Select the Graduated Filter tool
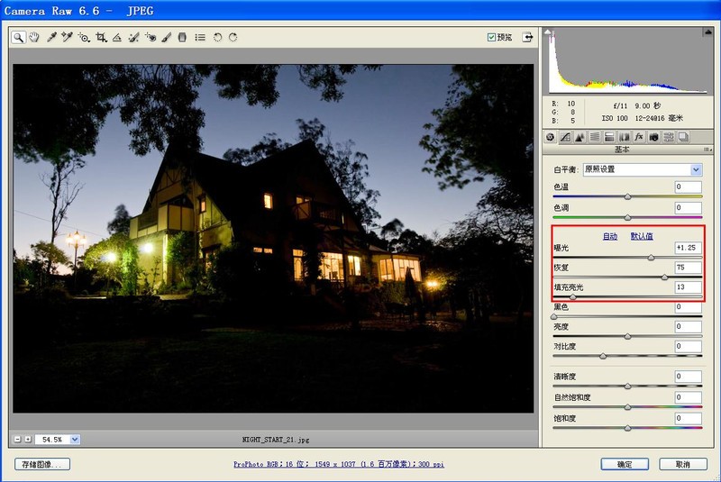Image resolution: width=721 pixels, height=482 pixels. coord(183,37)
